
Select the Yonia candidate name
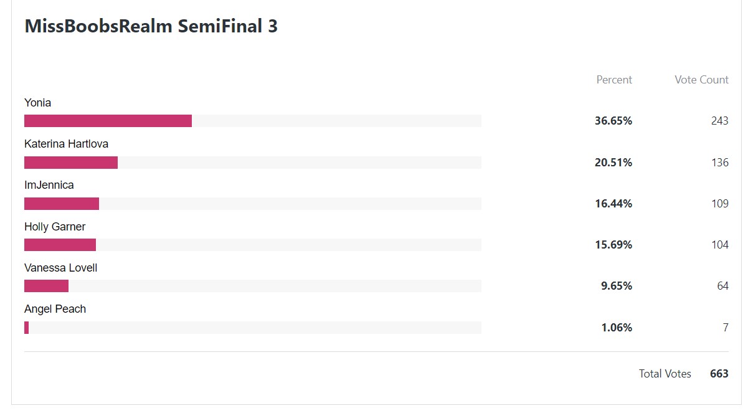coord(37,103)
